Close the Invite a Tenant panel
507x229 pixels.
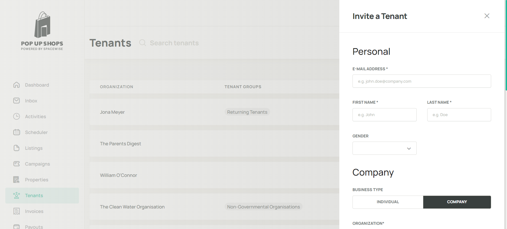coord(487,16)
